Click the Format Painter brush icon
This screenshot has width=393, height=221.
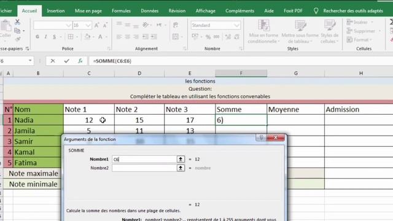pyautogui.click(x=18, y=39)
